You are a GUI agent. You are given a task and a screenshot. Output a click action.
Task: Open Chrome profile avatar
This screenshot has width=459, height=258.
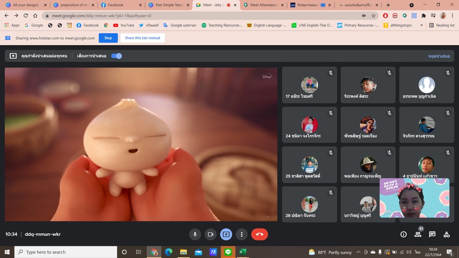click(443, 16)
